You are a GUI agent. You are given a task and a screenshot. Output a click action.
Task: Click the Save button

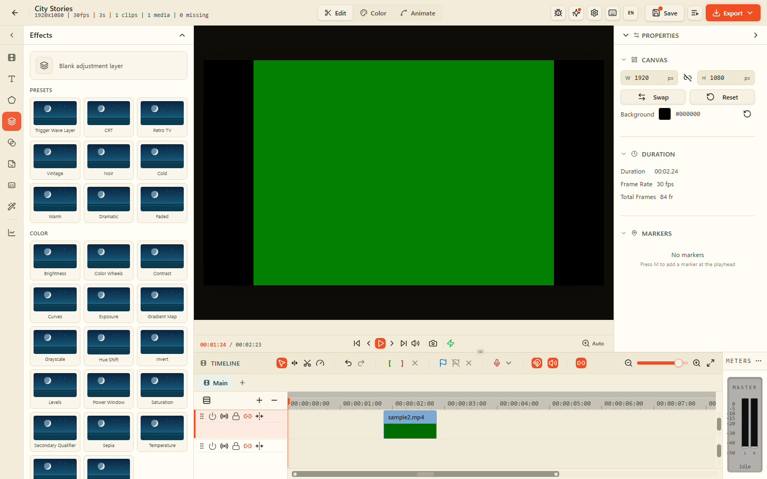665,13
